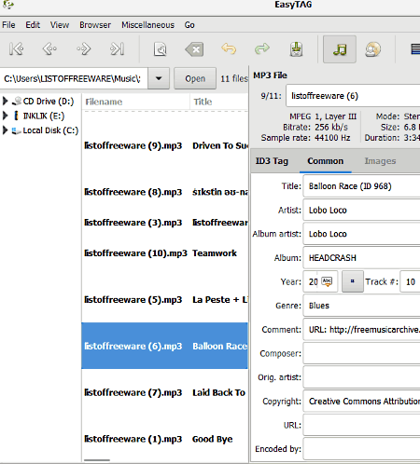This screenshot has height=464, width=420.
Task: Click the list view icon at toolbar edge
Action: tap(415, 49)
